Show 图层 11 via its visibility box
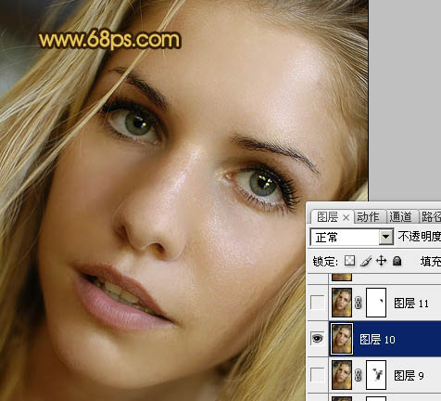The image size is (441, 401). pos(318,303)
